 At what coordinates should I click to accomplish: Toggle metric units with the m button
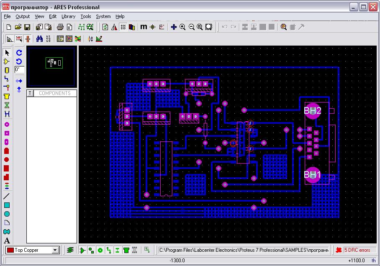tap(144, 27)
